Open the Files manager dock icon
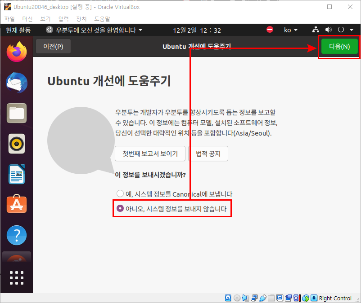Screen dimensions: 361x303 (17, 113)
